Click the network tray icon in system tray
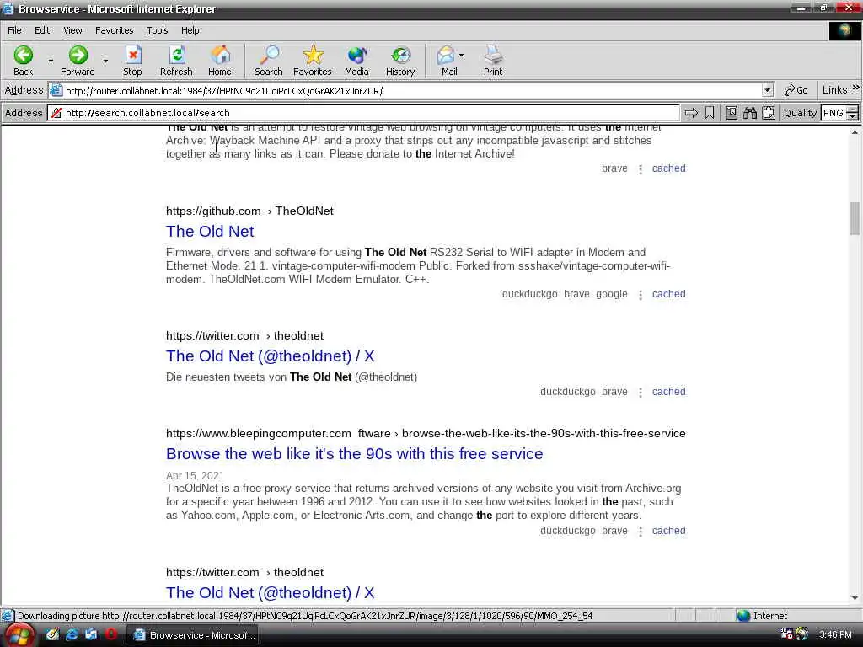The image size is (863, 647). coord(786,634)
